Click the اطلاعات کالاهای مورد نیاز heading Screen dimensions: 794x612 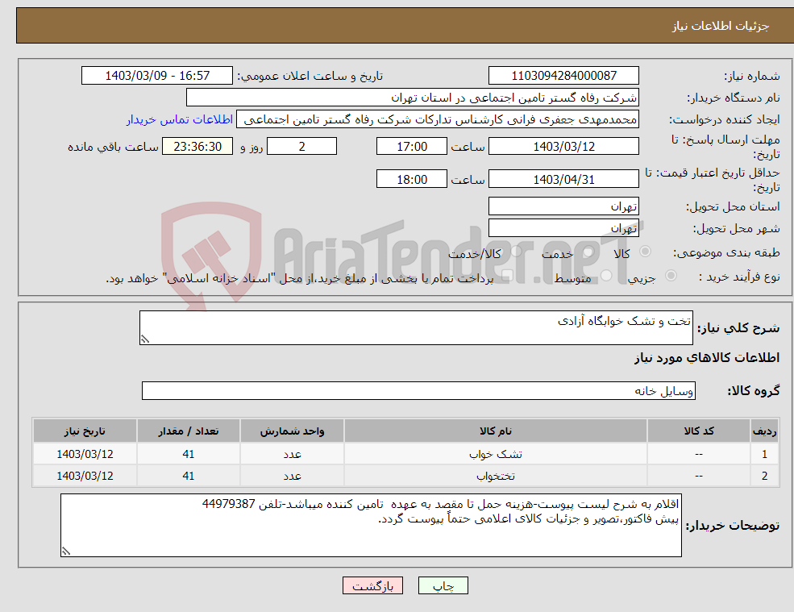706,358
